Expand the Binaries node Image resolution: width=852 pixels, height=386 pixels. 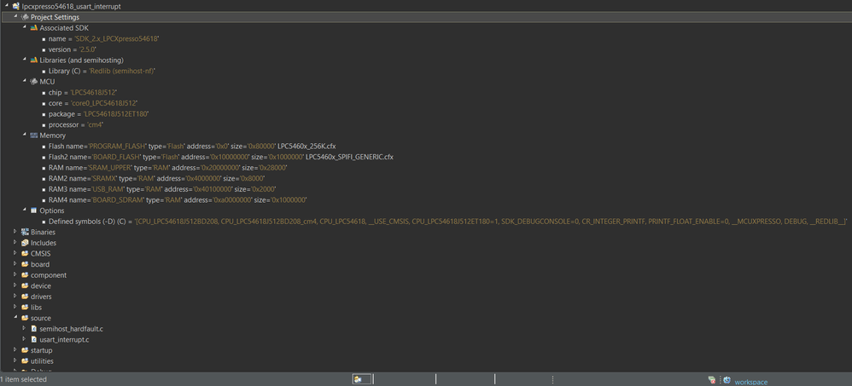coord(15,232)
